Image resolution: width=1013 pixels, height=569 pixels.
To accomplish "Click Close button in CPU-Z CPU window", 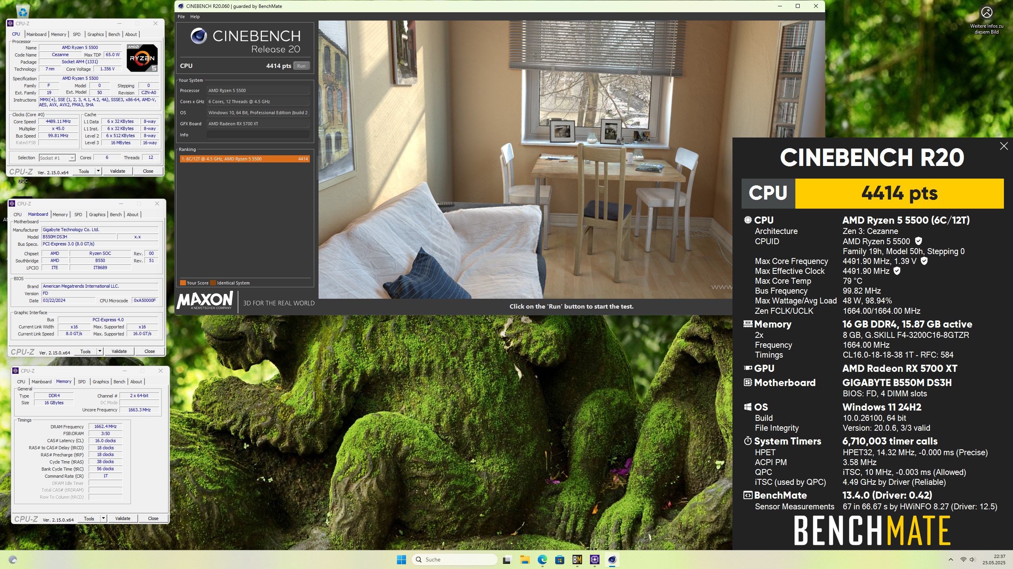I will click(x=148, y=171).
